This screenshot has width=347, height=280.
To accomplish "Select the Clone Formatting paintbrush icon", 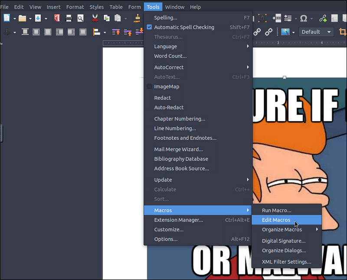I will [137, 18].
